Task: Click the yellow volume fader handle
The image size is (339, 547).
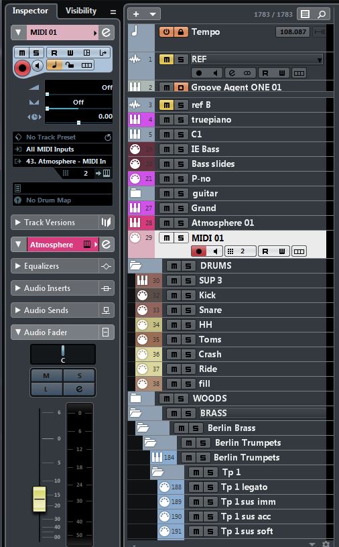Action: click(40, 499)
